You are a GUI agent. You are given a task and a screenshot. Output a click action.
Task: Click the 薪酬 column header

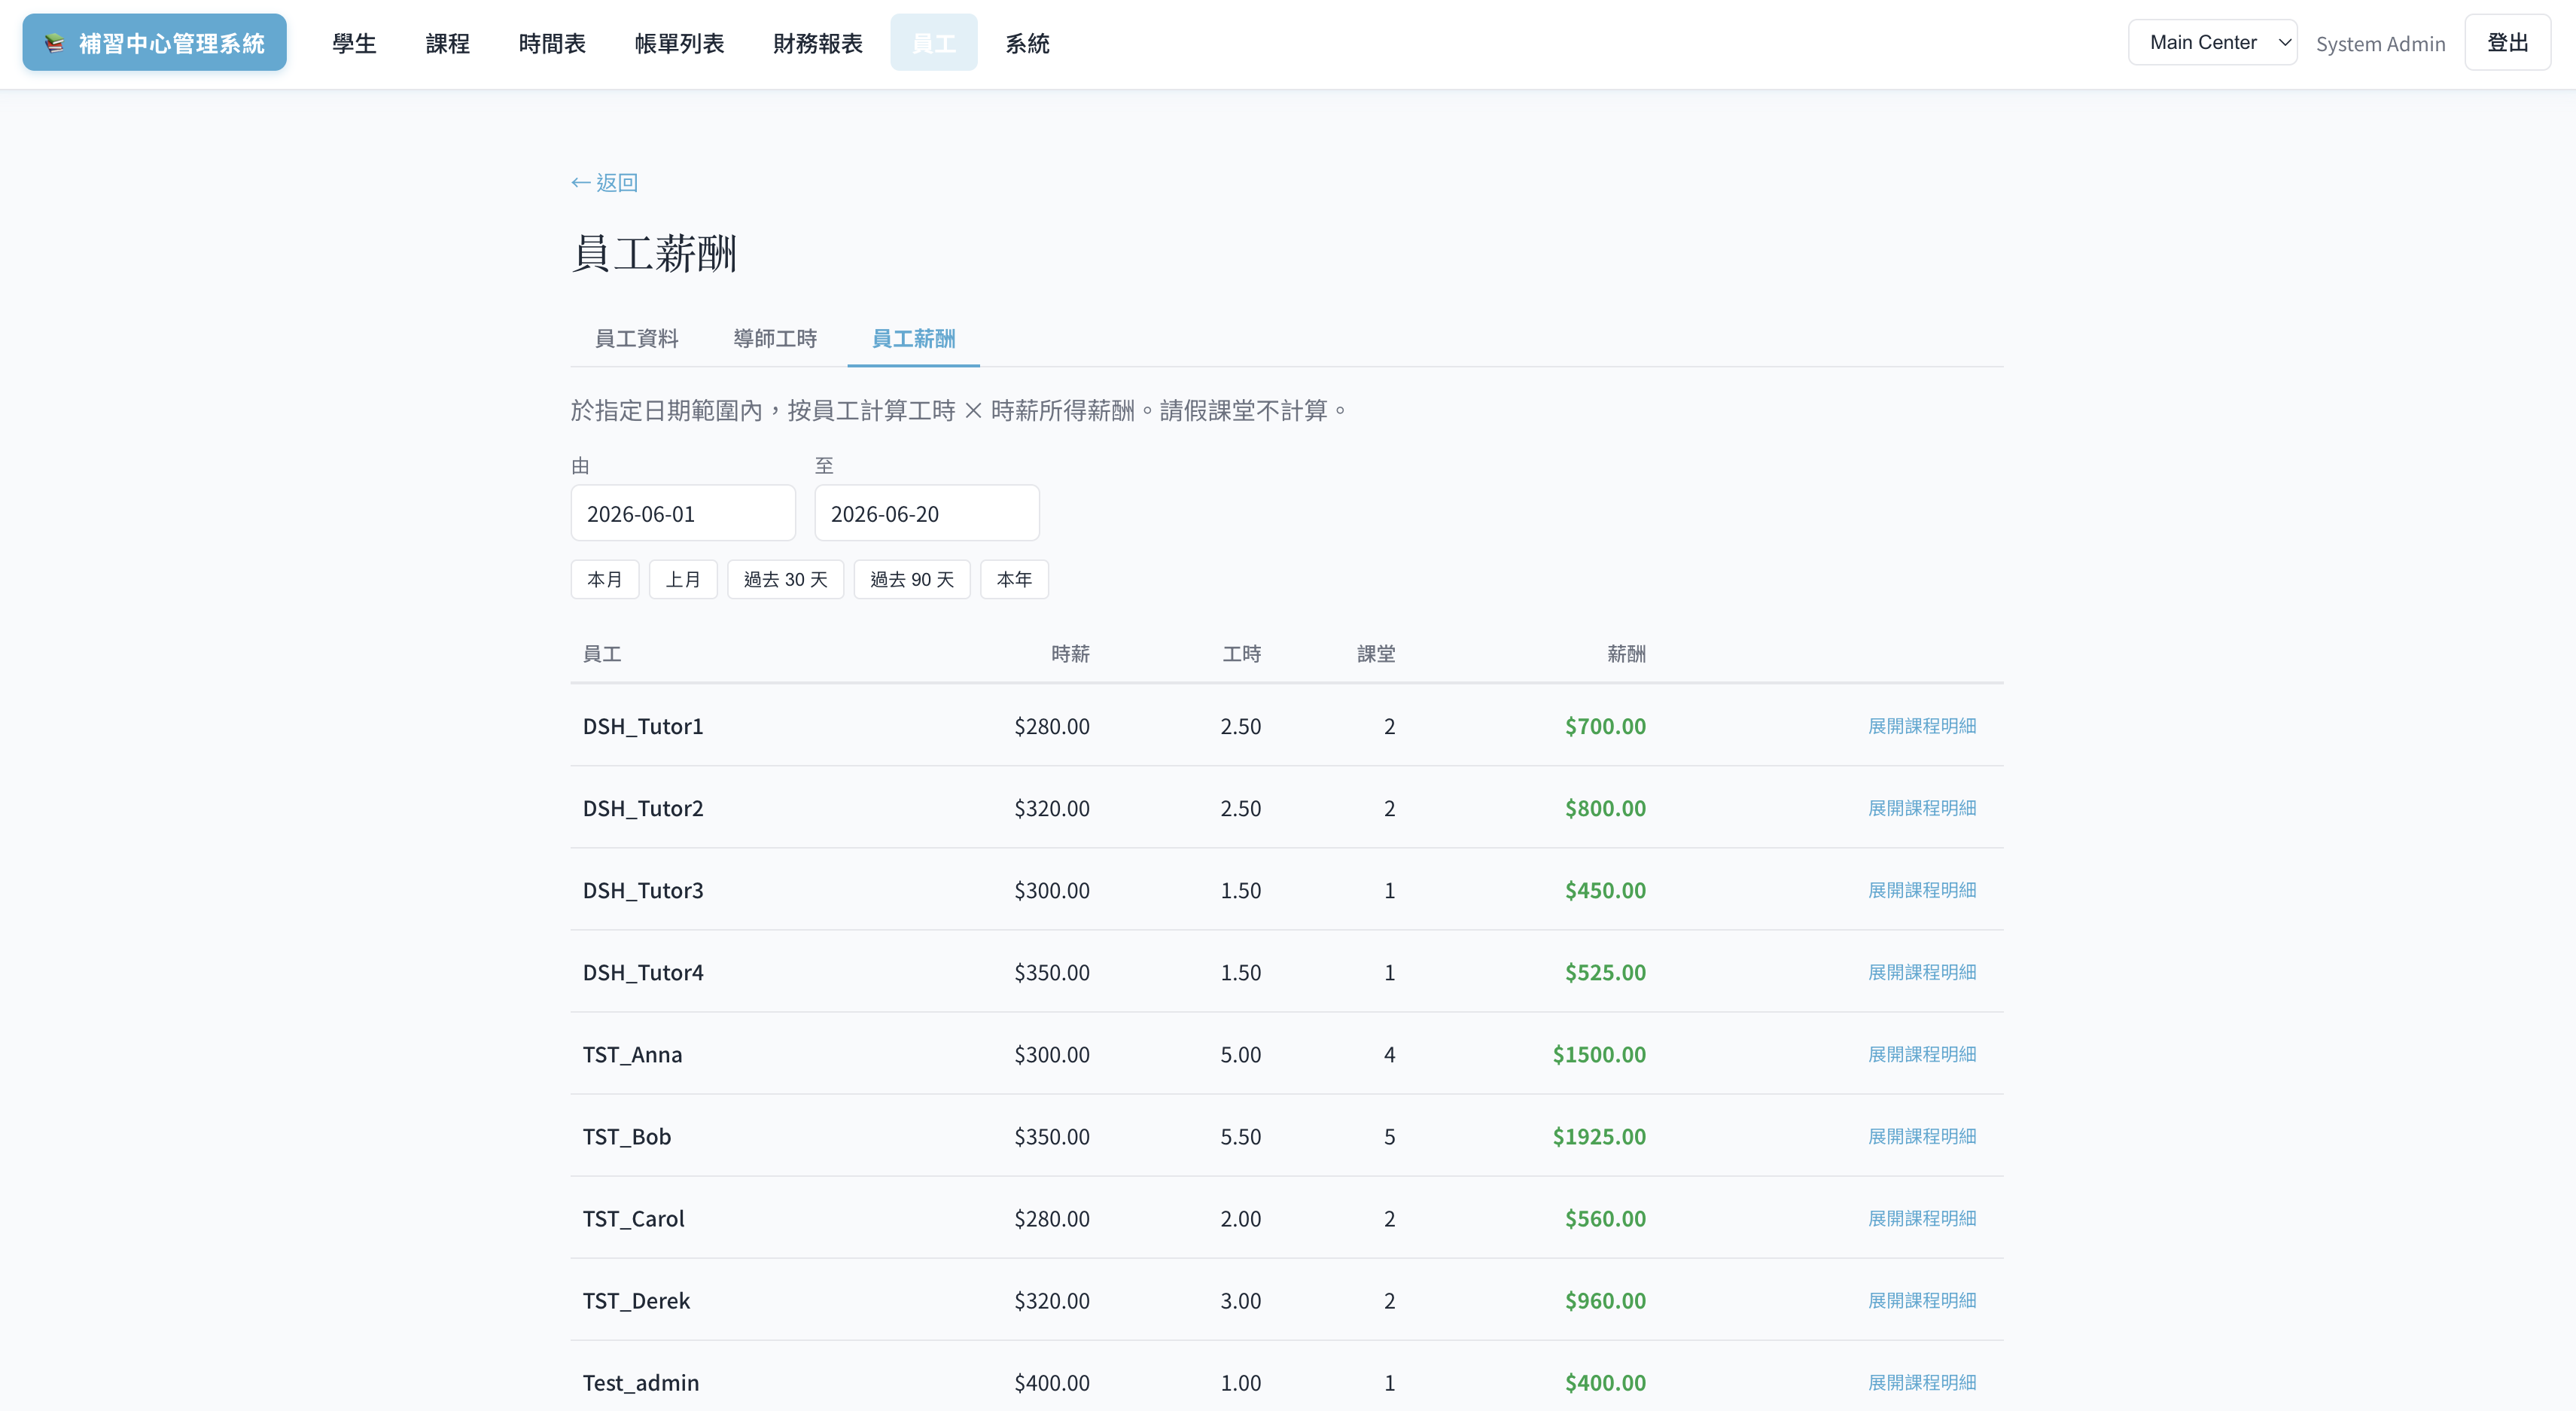point(1626,654)
